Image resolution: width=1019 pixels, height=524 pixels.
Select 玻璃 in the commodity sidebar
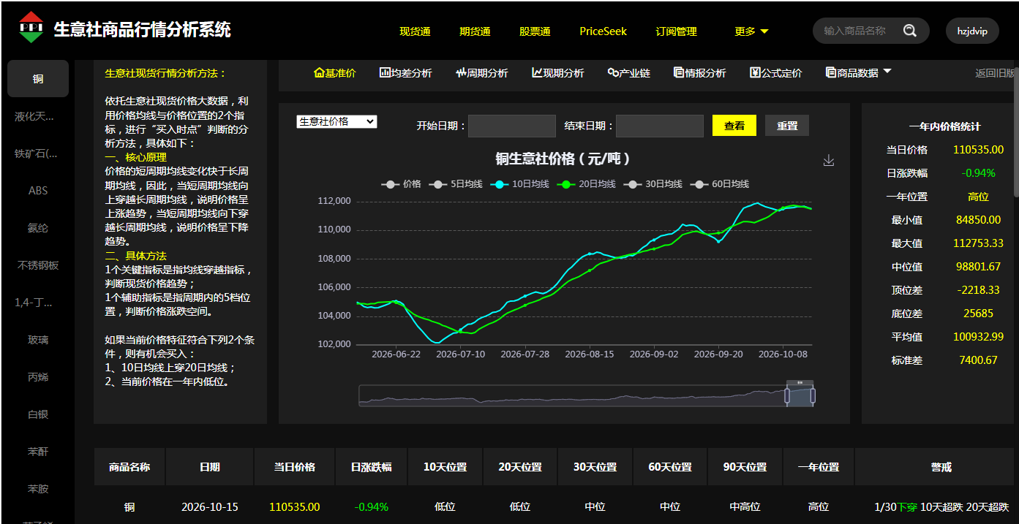coord(38,340)
